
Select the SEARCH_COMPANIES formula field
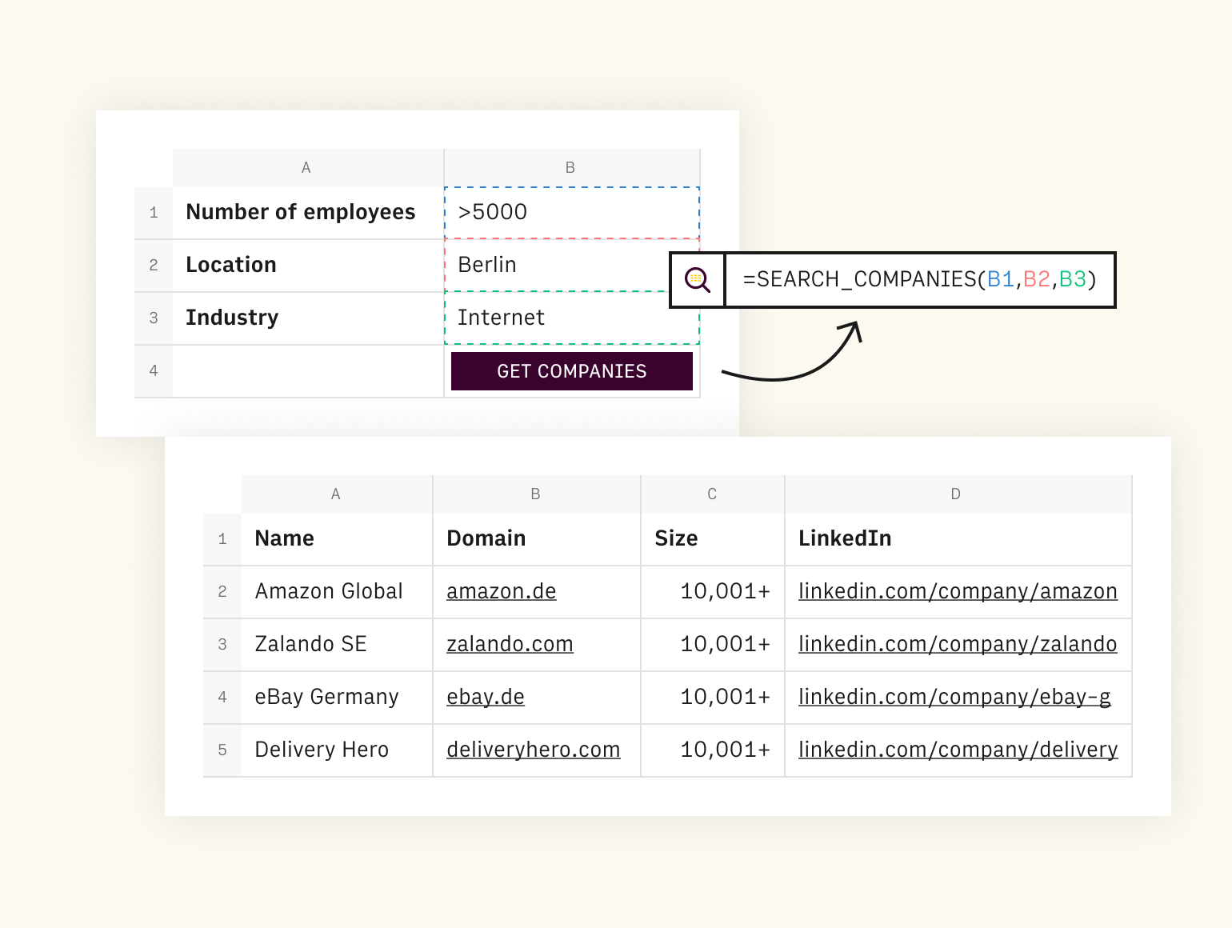coord(919,280)
